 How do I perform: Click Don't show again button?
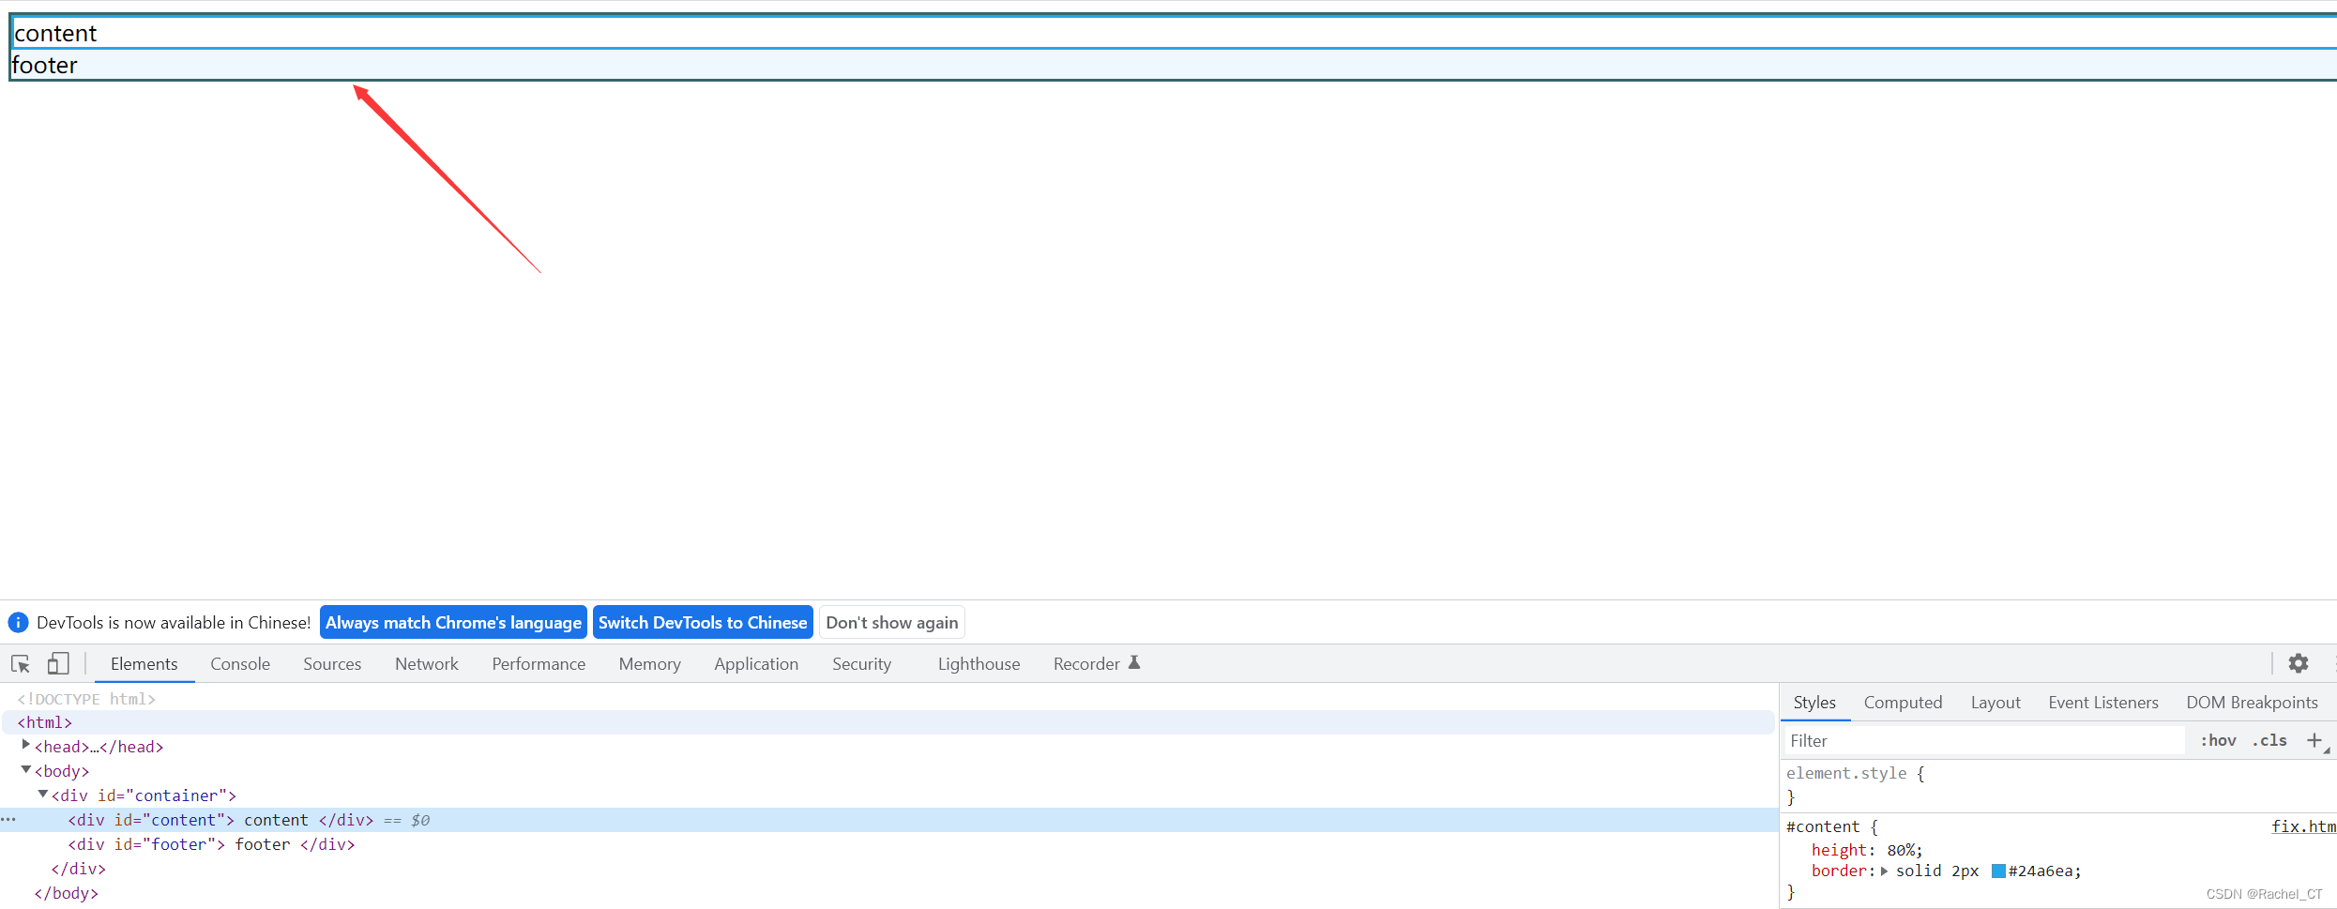pos(891,622)
